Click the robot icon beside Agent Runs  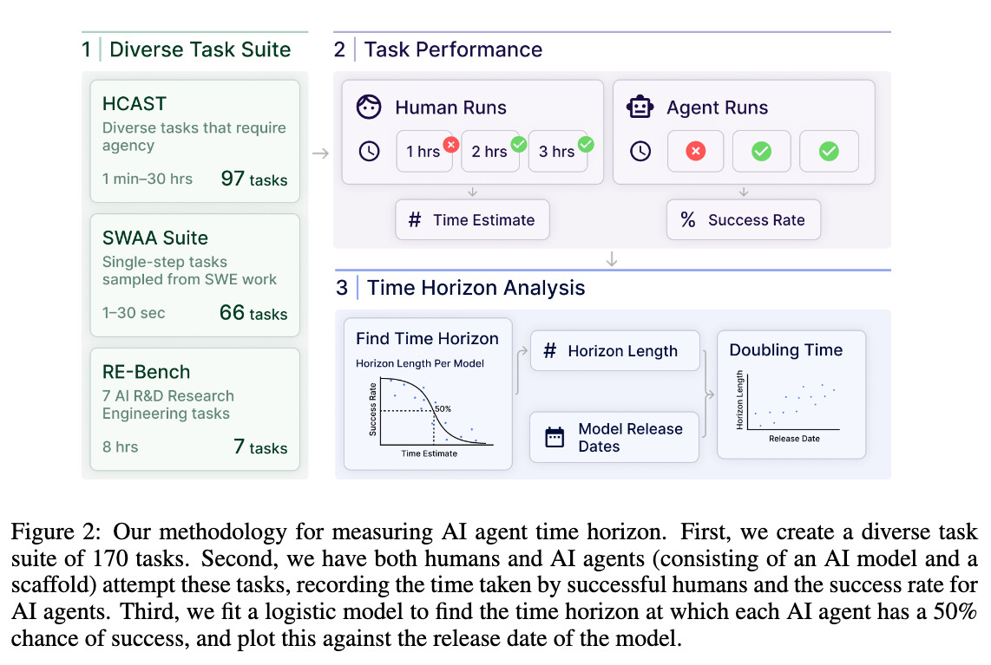click(x=640, y=107)
